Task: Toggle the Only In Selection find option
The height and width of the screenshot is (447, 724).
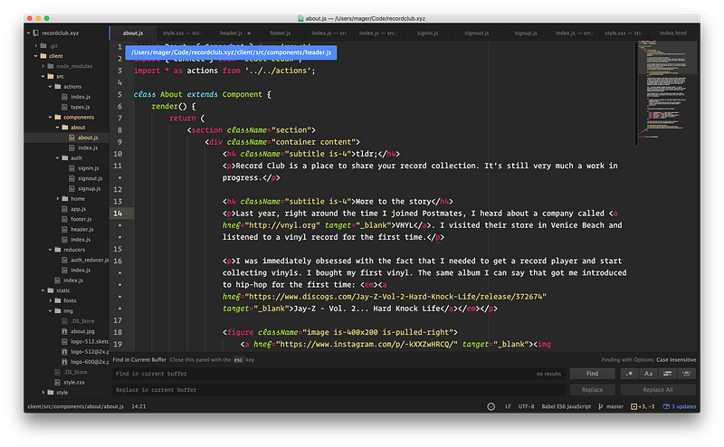Action: (x=669, y=373)
